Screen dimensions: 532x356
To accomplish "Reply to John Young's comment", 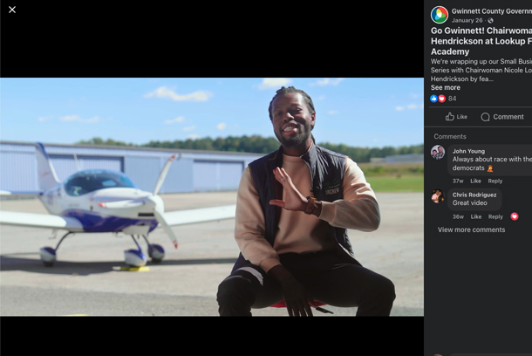I will (x=495, y=181).
